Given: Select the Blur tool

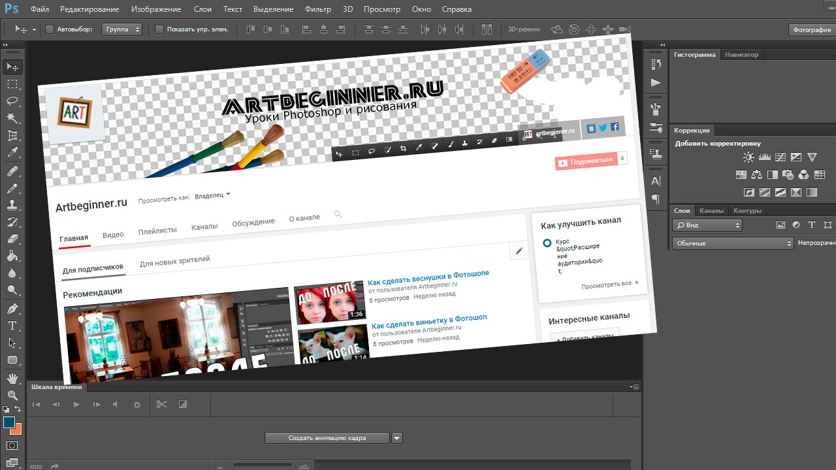Looking at the screenshot, I should [x=12, y=273].
